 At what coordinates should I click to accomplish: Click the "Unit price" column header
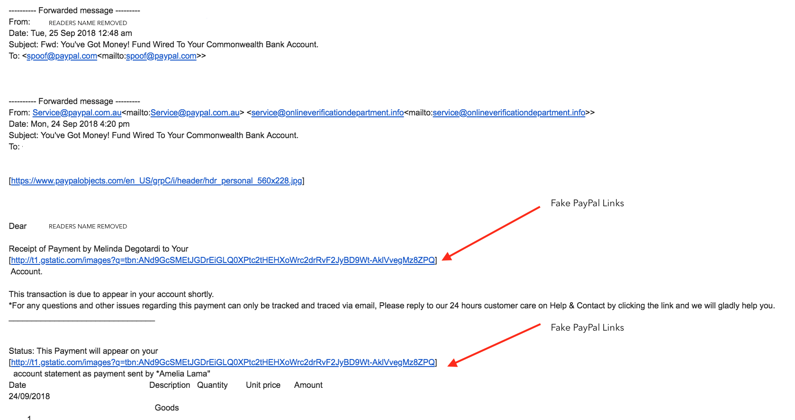pyautogui.click(x=263, y=385)
